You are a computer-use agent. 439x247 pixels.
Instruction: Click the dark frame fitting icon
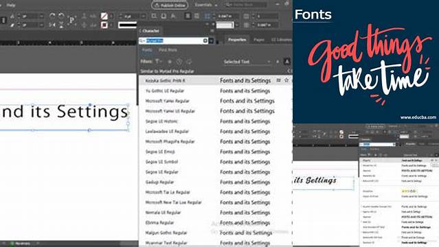point(188,16)
